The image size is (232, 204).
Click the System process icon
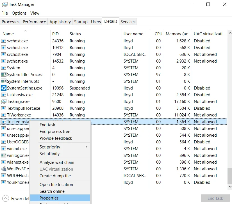coord(4,68)
